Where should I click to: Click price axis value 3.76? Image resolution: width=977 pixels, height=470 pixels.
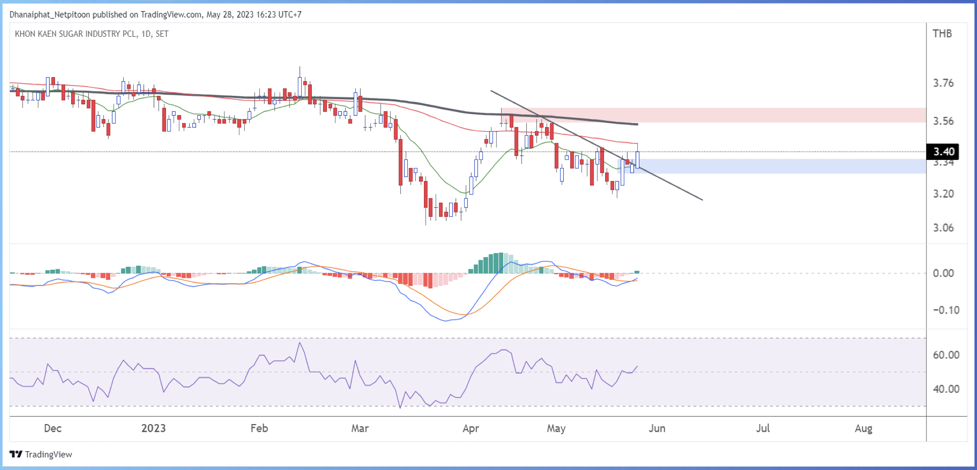coord(943,83)
